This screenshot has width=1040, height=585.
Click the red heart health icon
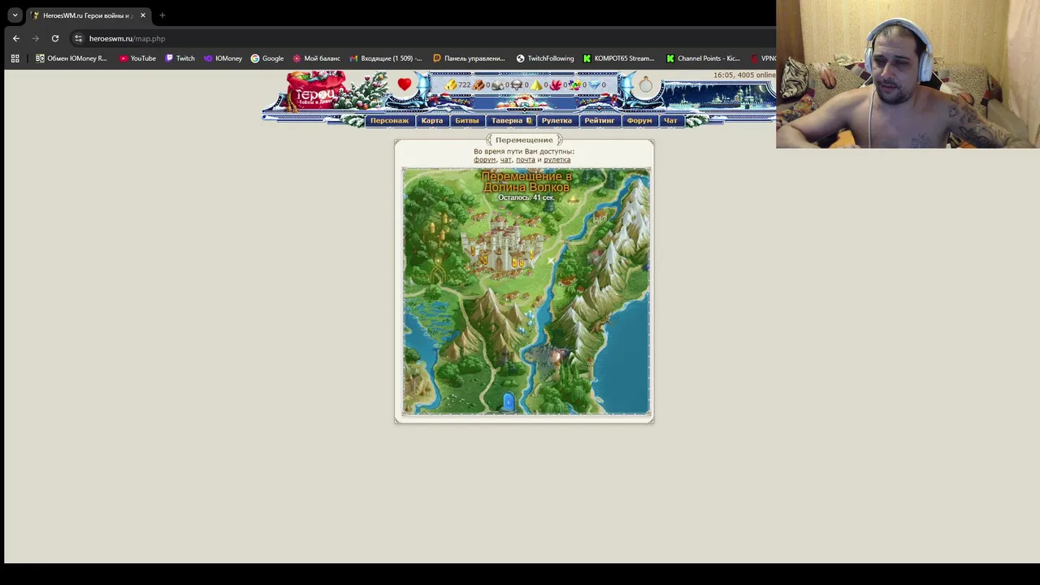[x=405, y=84]
